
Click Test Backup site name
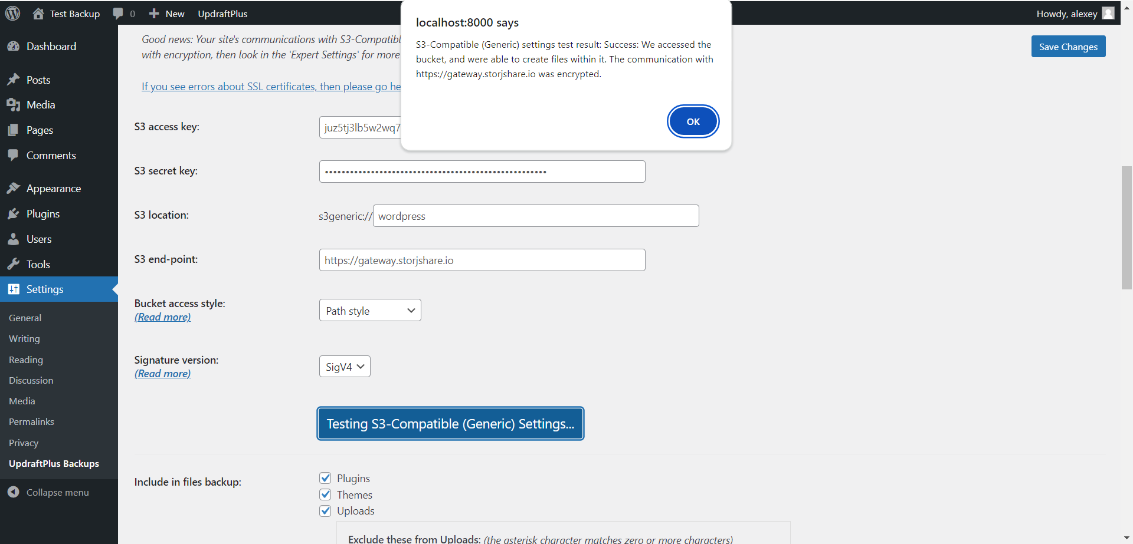click(x=75, y=14)
